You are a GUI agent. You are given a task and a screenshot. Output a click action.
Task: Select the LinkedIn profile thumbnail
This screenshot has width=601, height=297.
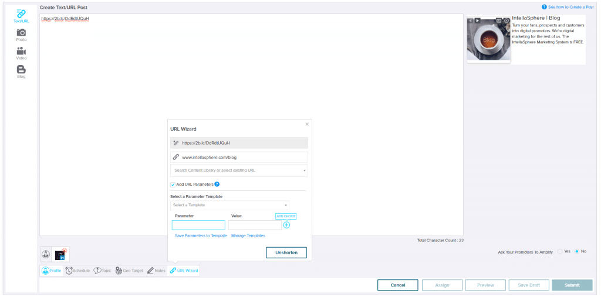[x=60, y=255]
